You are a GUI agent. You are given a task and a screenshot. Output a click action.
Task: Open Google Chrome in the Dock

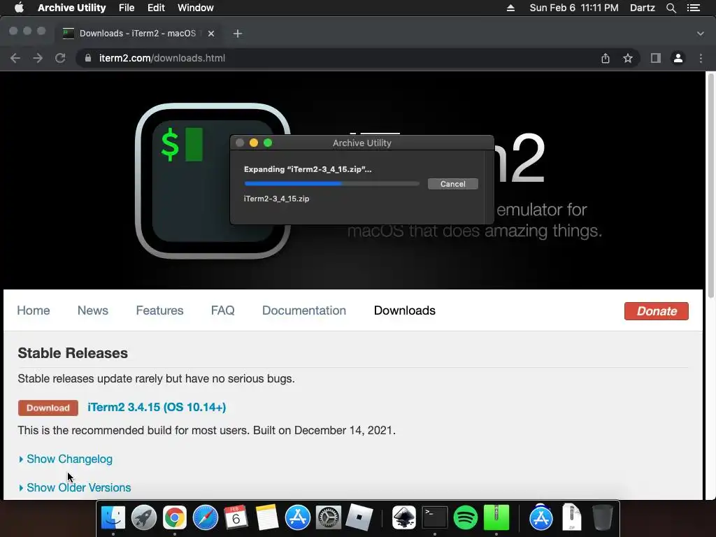pos(174,518)
